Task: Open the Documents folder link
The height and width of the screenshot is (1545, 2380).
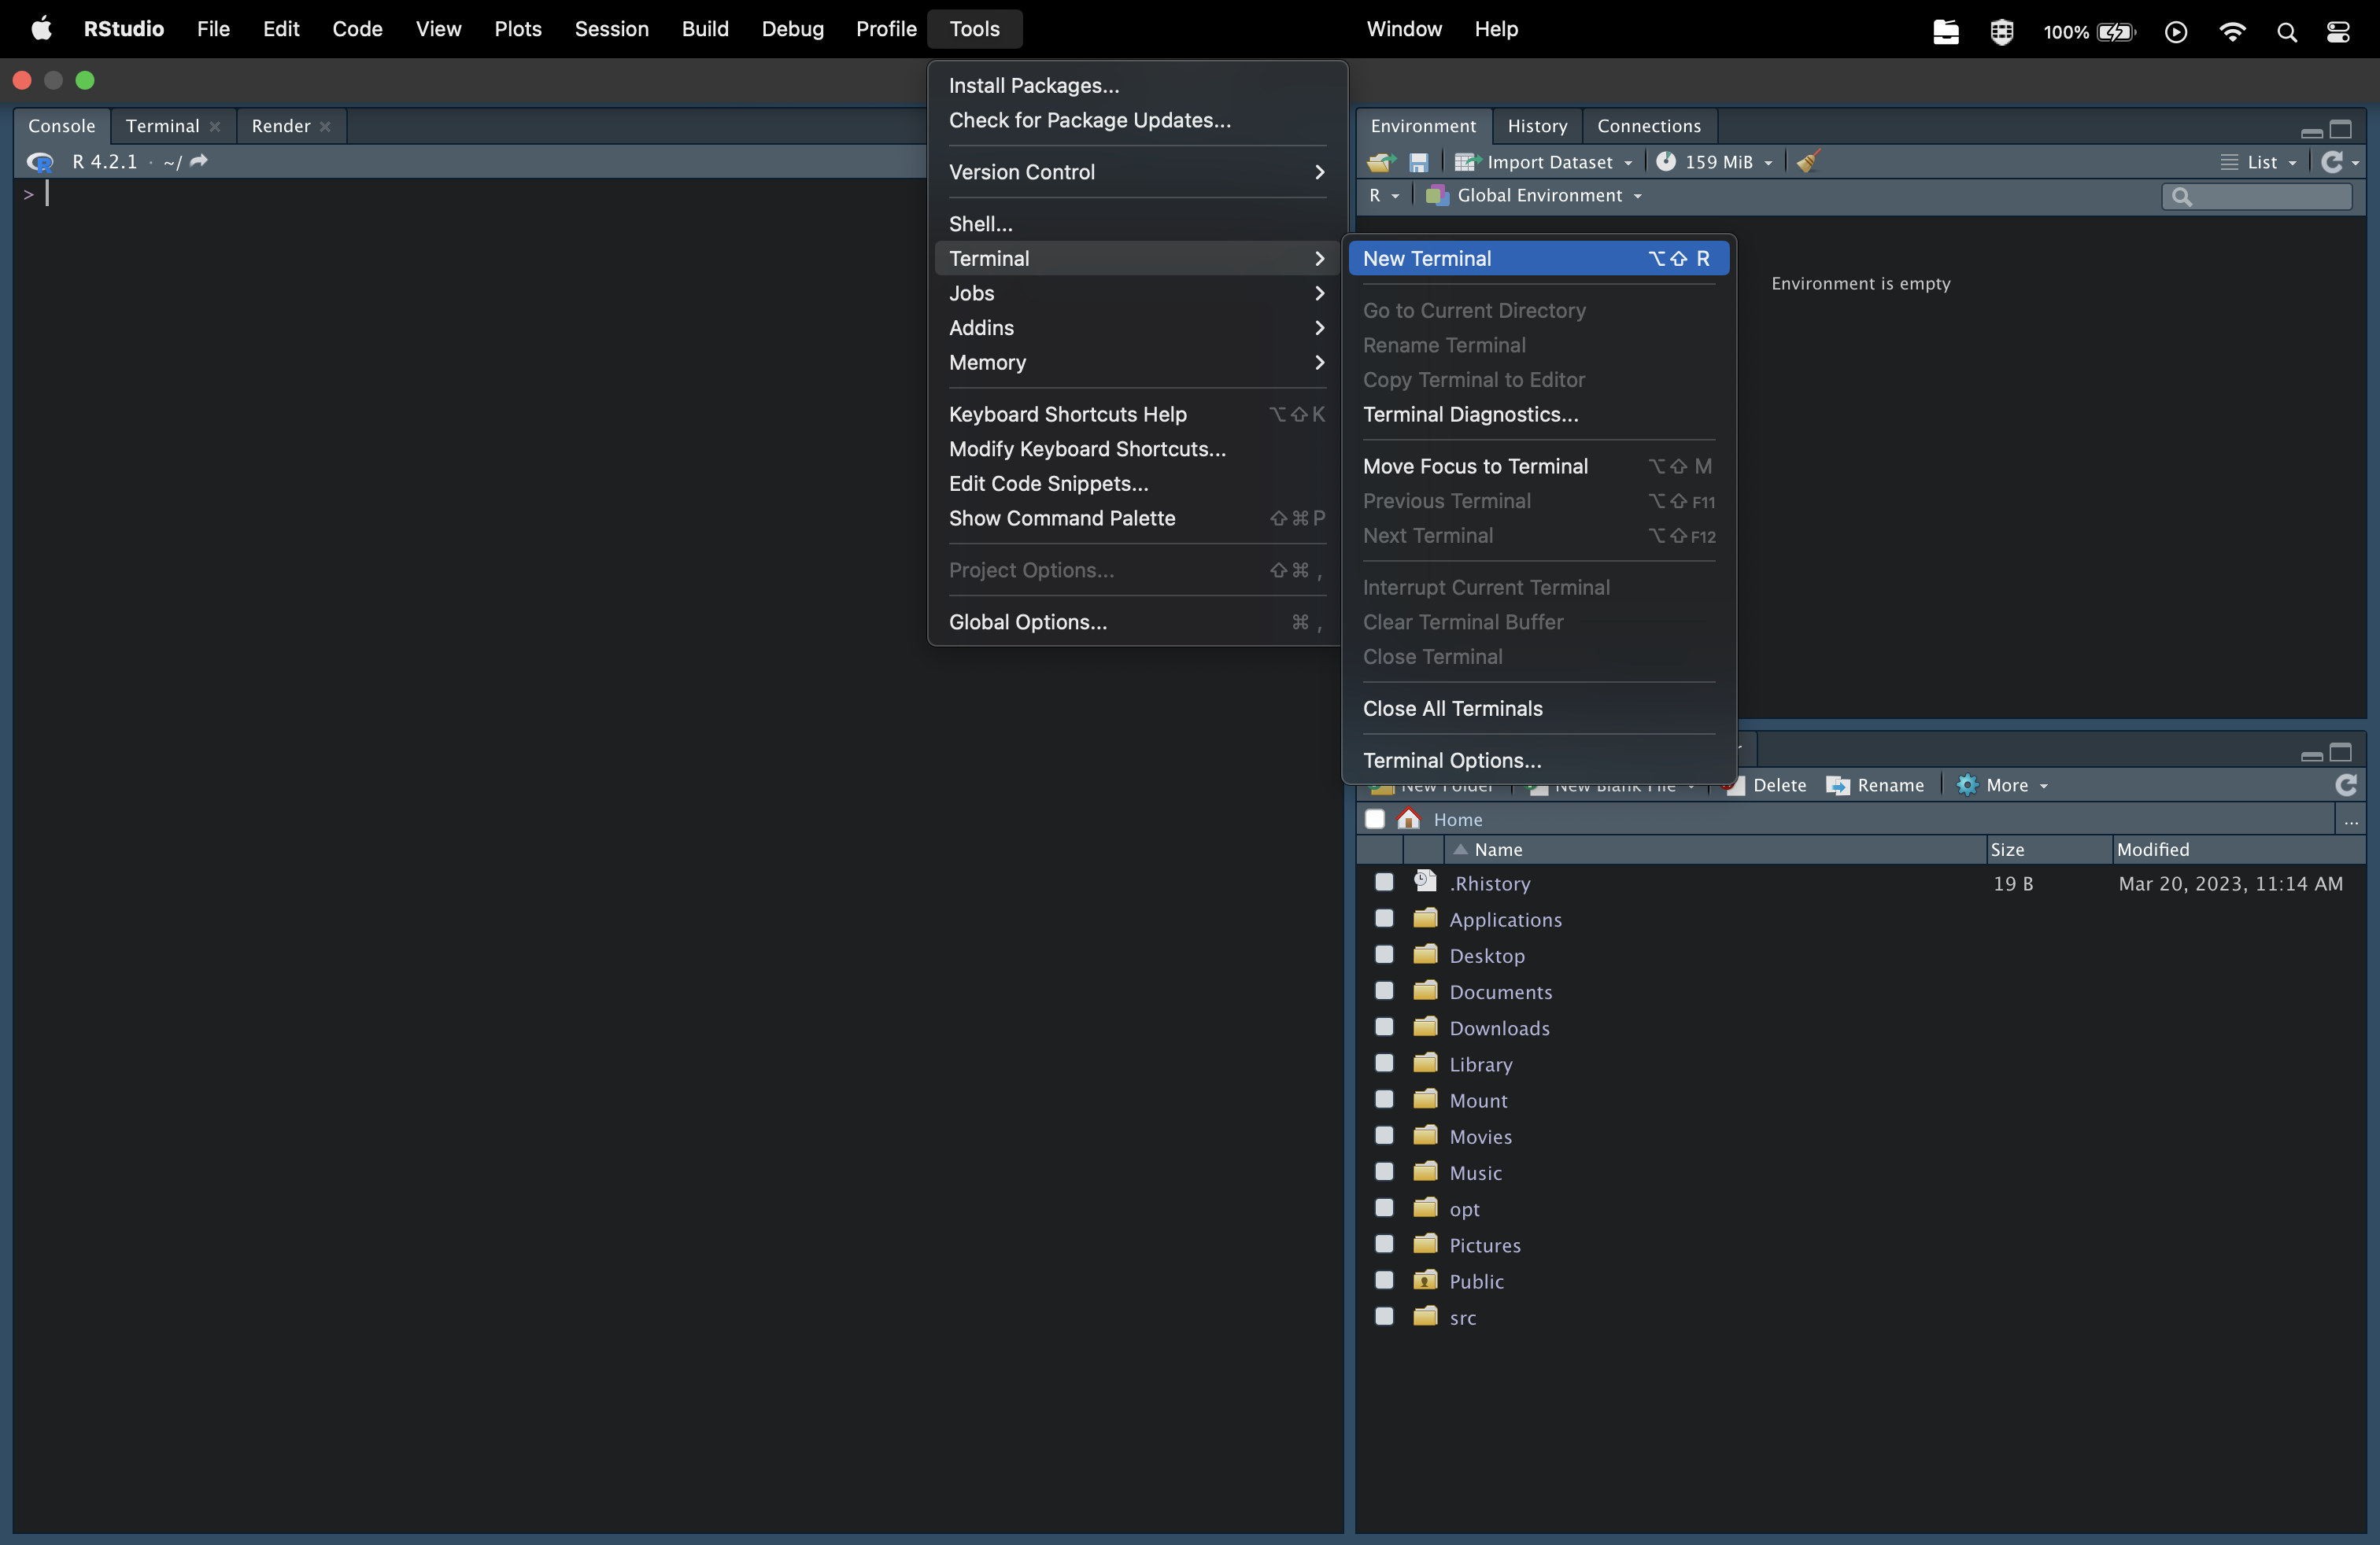Action: point(1500,991)
